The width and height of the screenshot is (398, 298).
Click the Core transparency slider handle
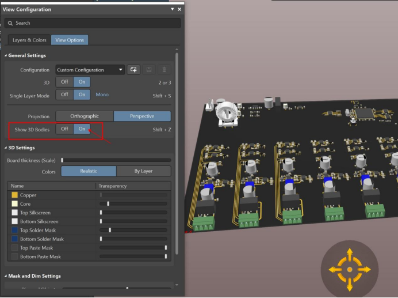pyautogui.click(x=108, y=204)
